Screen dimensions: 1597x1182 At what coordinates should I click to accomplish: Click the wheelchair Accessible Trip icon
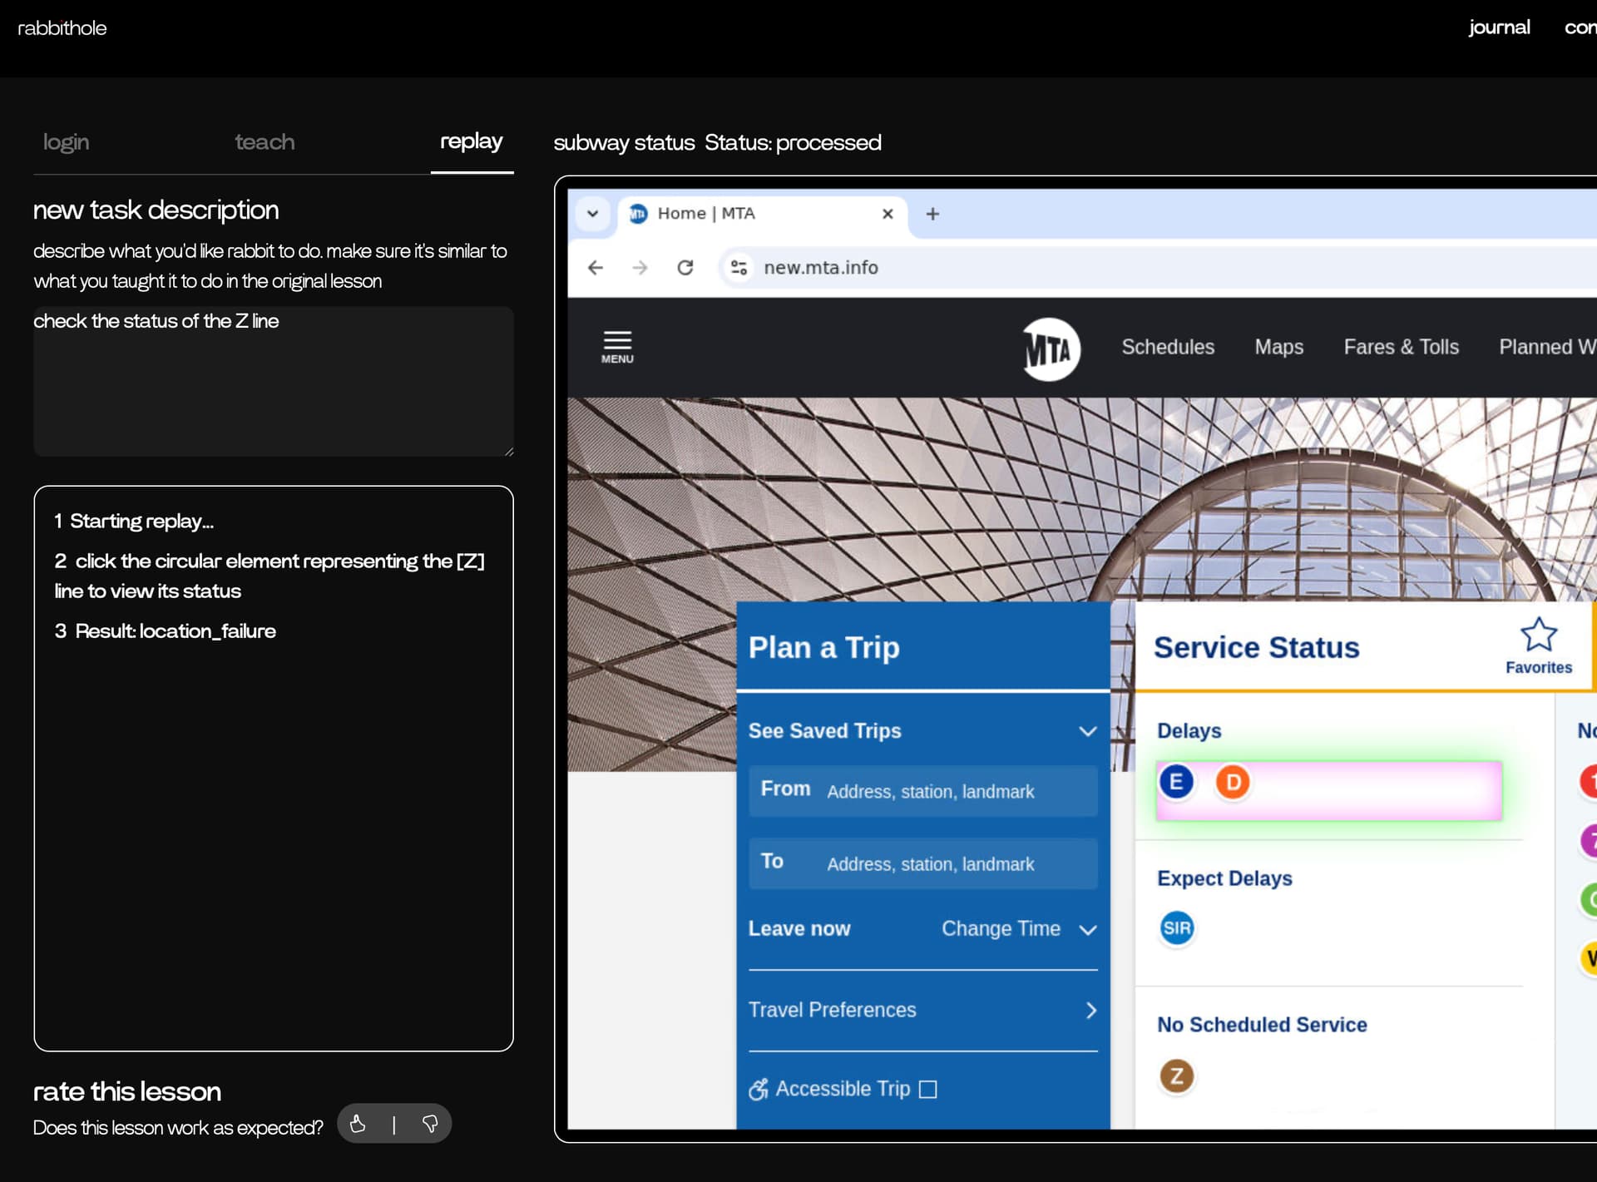[x=758, y=1089]
